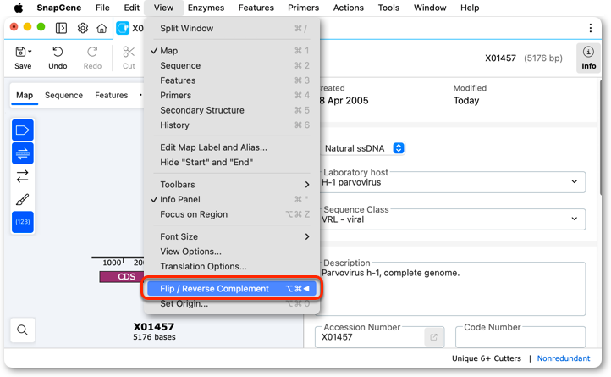Toggle the checked Map view entry

click(x=232, y=51)
